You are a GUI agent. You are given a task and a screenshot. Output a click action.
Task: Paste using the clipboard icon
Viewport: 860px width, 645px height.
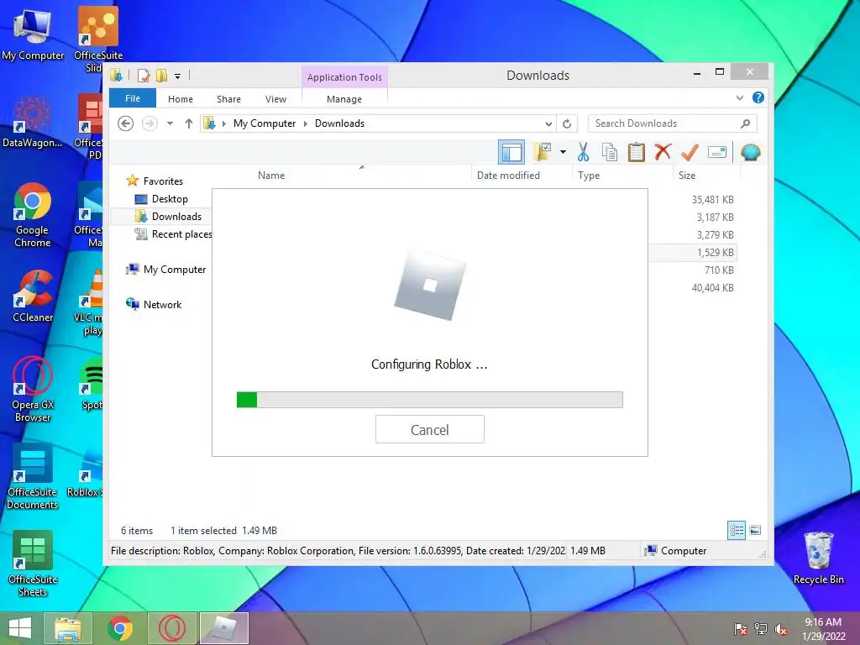click(x=637, y=152)
